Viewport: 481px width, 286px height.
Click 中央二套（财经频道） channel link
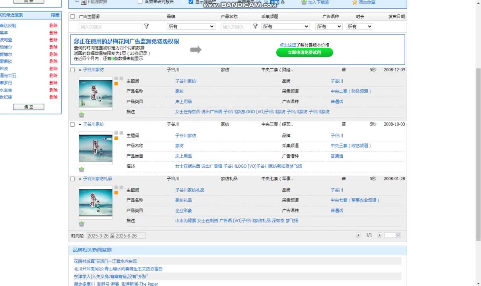[x=351, y=91]
